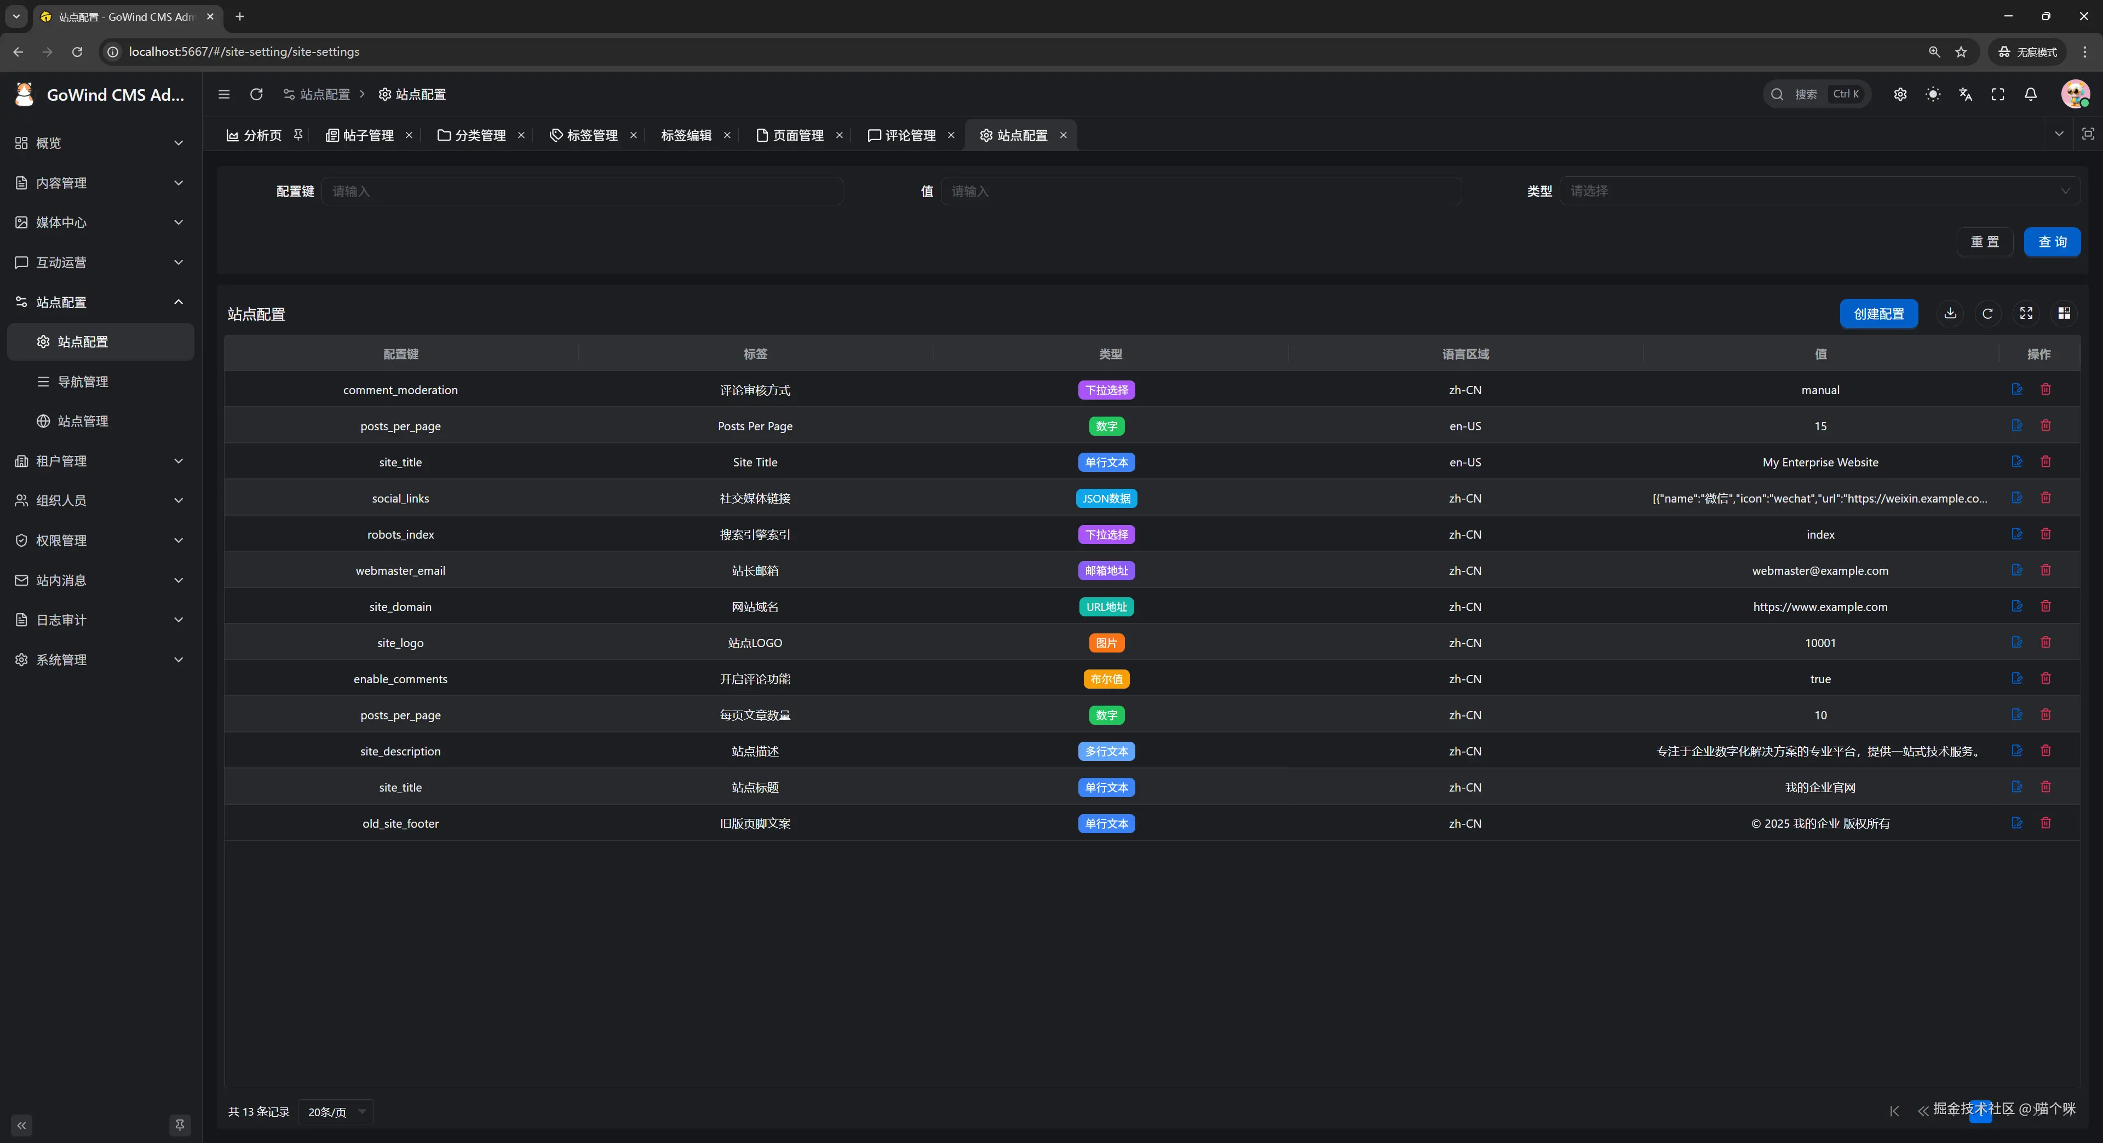Toggle light/dark theme sun icon
2103x1143 pixels.
(x=1932, y=94)
